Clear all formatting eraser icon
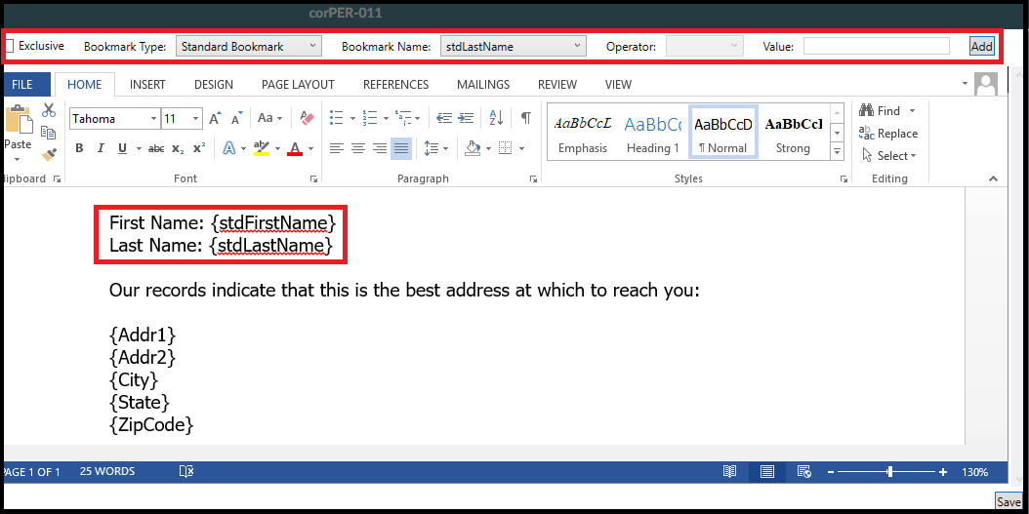The height and width of the screenshot is (514, 1029). (x=307, y=119)
